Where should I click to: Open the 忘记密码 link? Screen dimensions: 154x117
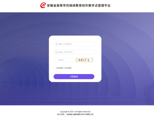(68, 68)
